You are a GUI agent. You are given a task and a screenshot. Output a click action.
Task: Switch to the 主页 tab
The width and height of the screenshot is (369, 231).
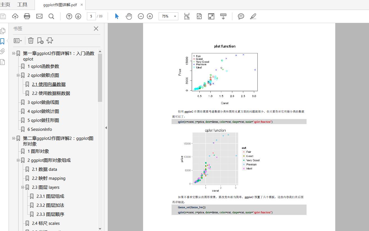(x=5, y=5)
